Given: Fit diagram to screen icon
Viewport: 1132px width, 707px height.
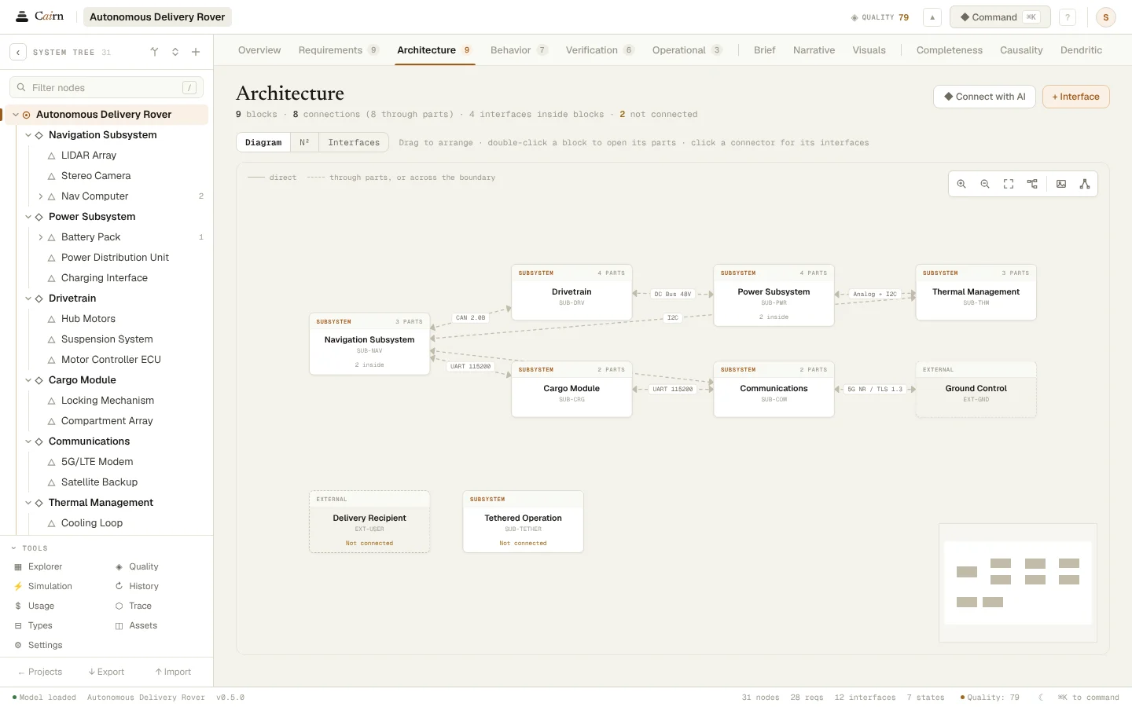Looking at the screenshot, I should 1009,184.
